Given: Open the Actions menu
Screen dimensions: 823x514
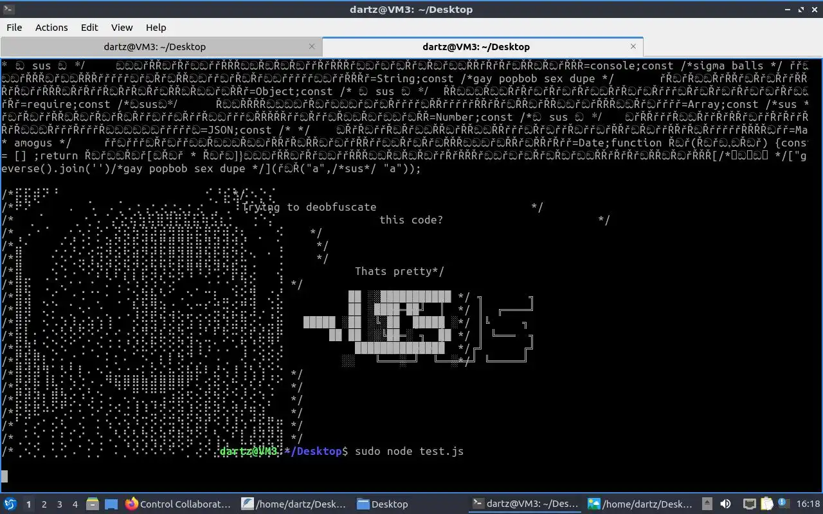Looking at the screenshot, I should (x=51, y=28).
